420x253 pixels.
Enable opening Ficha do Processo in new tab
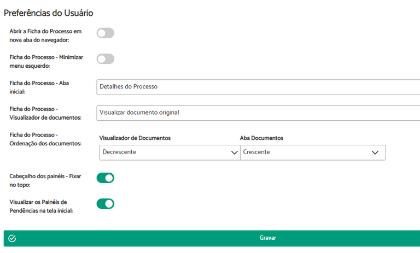click(x=106, y=33)
